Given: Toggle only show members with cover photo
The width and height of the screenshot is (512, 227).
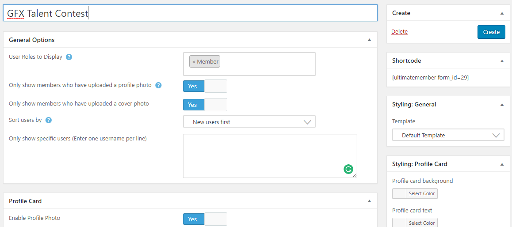Looking at the screenshot, I should 205,105.
